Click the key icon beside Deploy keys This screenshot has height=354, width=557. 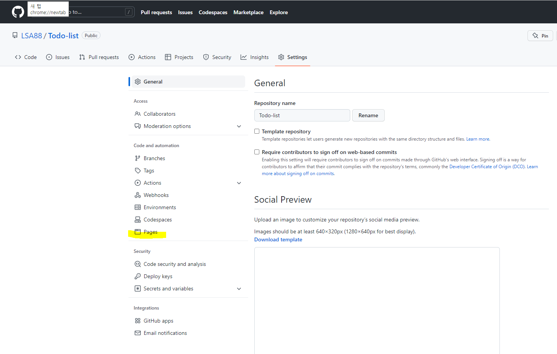coord(138,276)
